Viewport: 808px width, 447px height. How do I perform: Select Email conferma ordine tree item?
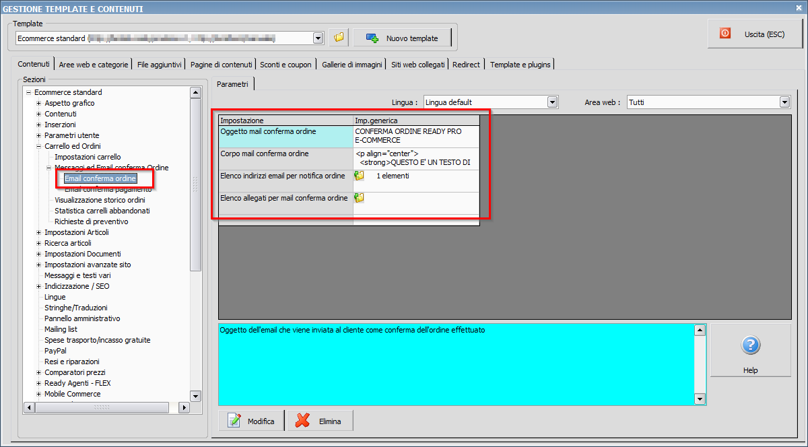click(x=100, y=178)
